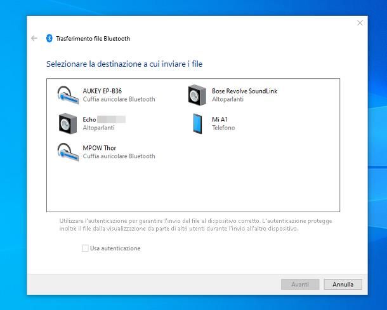The image size is (387, 310).
Task: Enable the Usa autenticazione checkbox
Action: (85, 248)
